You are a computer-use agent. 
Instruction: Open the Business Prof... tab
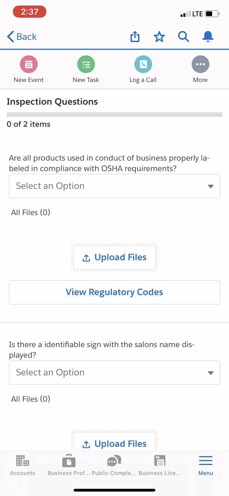[x=69, y=465]
